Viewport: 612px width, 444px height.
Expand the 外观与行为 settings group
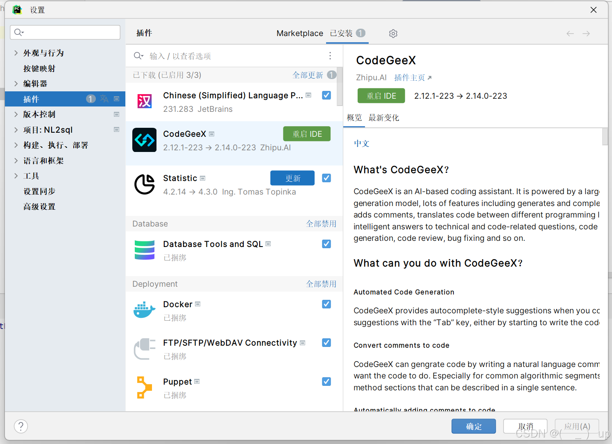(16, 53)
